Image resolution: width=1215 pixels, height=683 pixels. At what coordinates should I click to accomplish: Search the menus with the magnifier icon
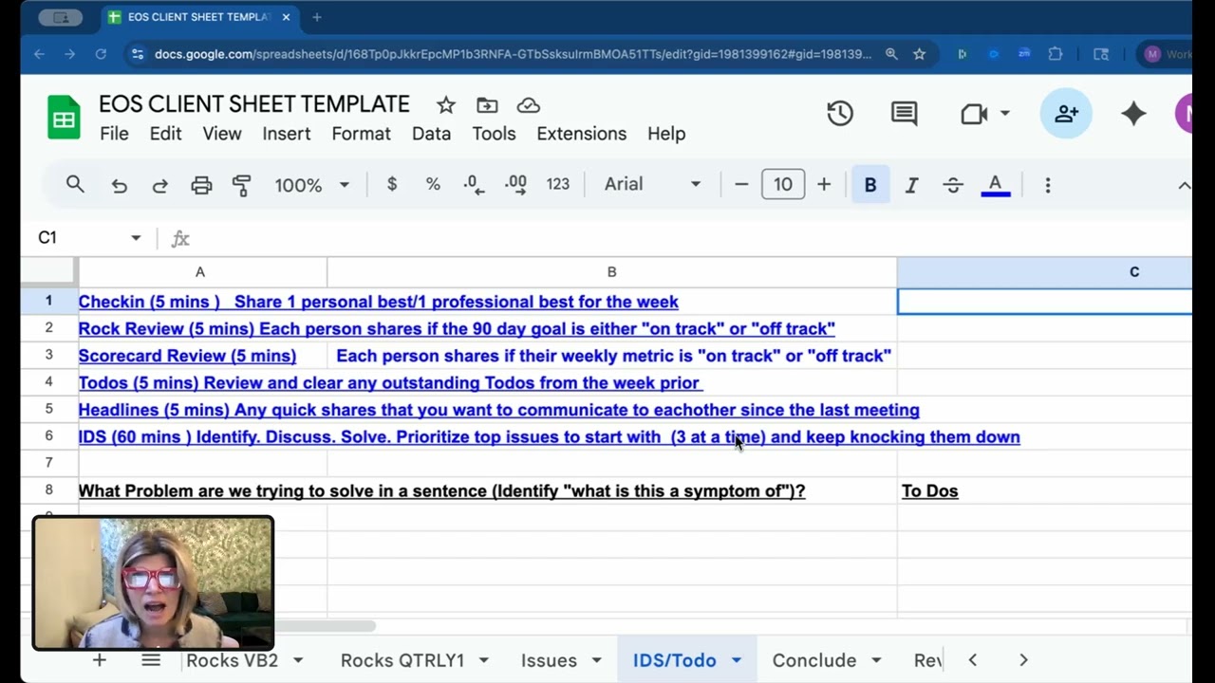click(75, 185)
